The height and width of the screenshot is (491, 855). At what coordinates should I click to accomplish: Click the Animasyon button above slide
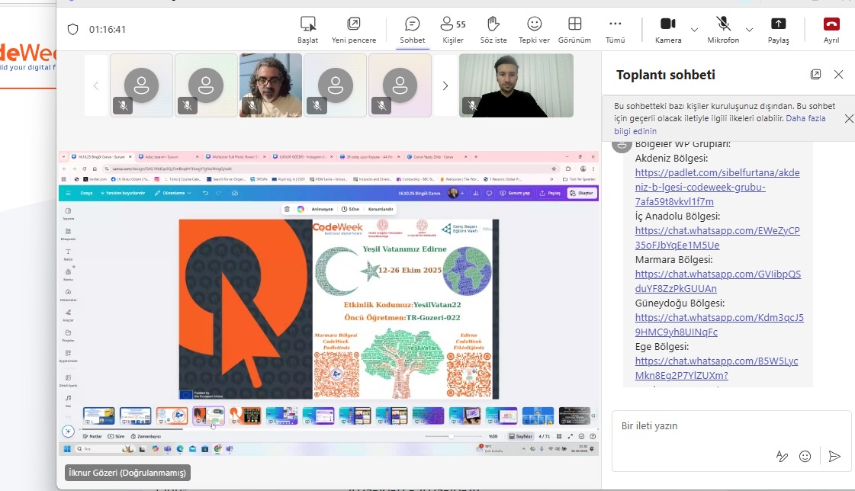[323, 209]
